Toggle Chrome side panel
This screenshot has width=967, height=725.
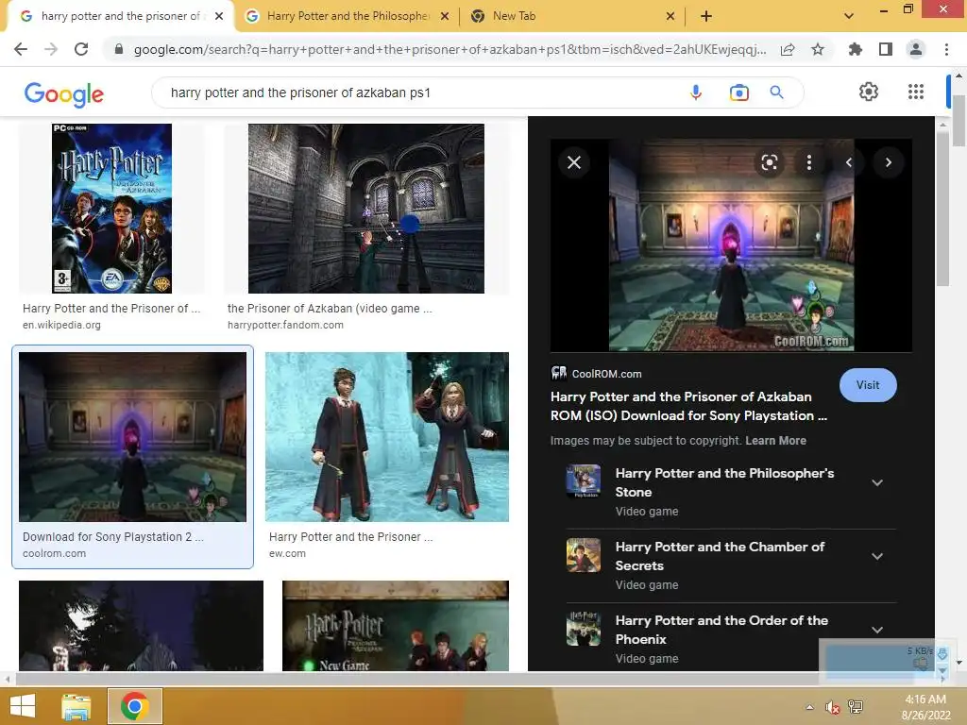tap(886, 49)
